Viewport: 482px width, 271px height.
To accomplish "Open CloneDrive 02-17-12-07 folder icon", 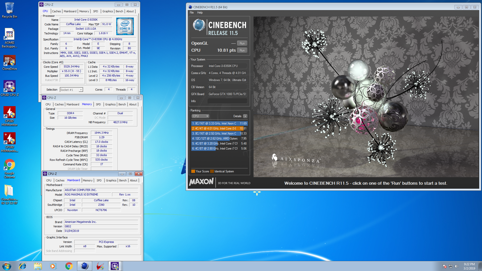I will [10, 194].
